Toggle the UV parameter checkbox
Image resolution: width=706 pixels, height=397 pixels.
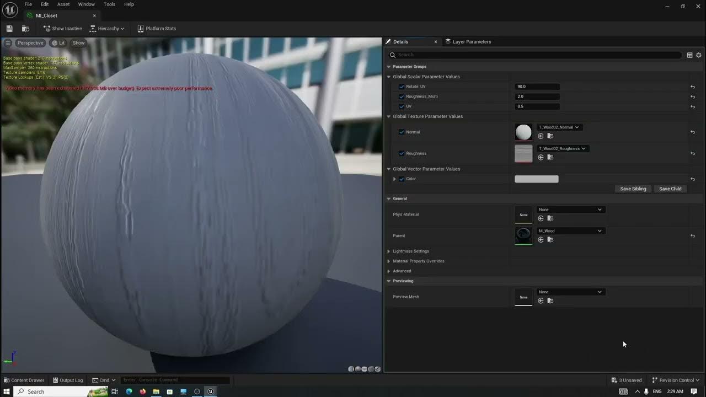point(402,106)
